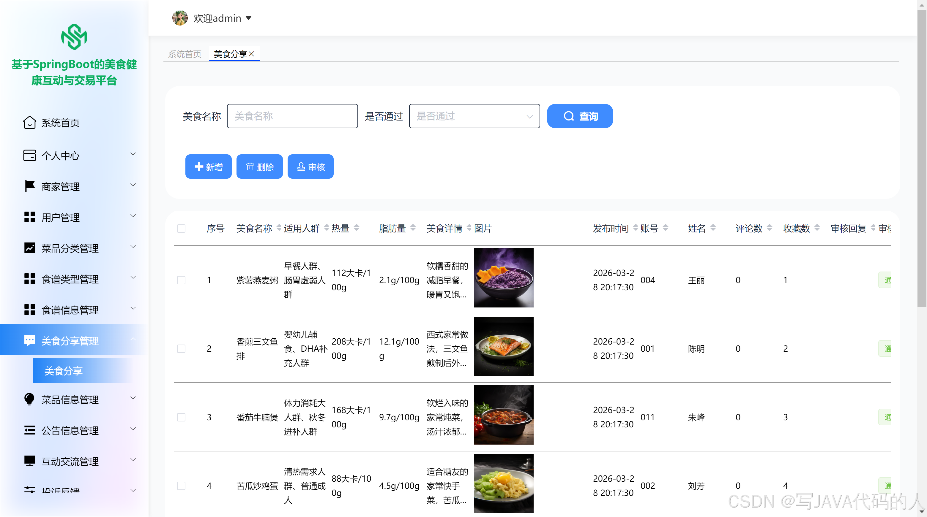Expand the 菜品信息管理 menu chevron
This screenshot has width=927, height=517.
pyautogui.click(x=133, y=398)
